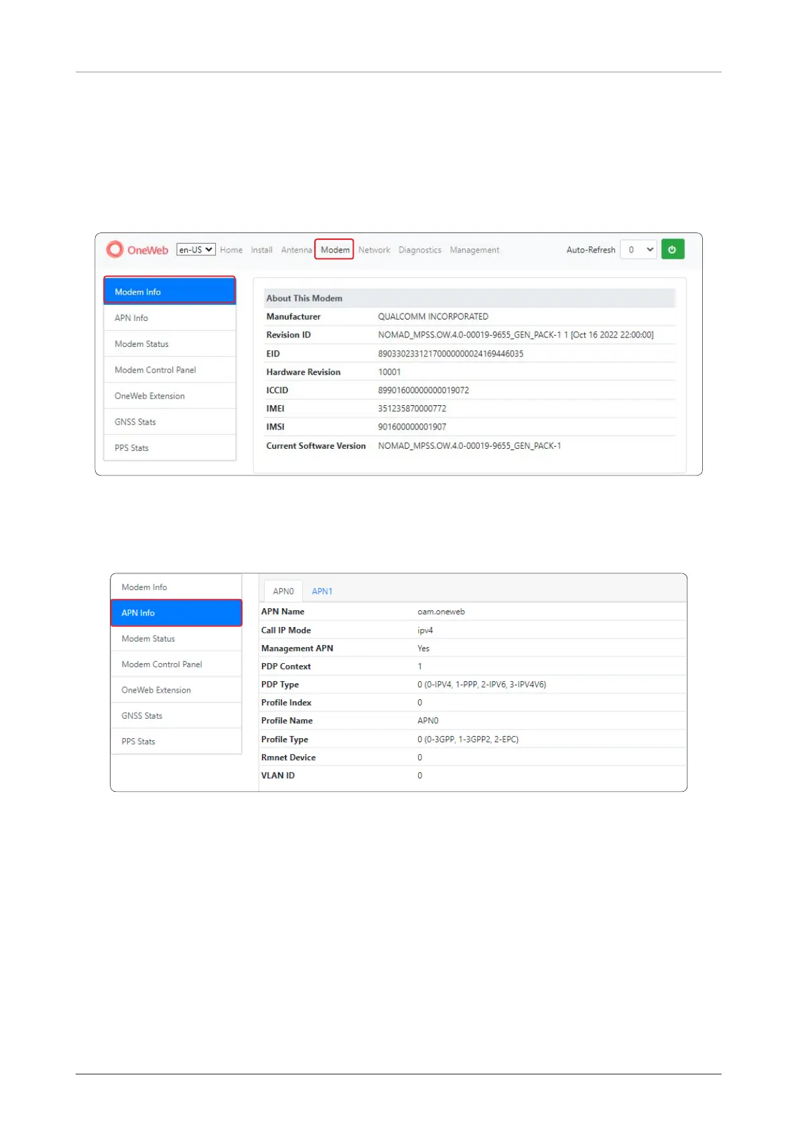
Task: Switch to the APN1 tab
Action: (322, 591)
